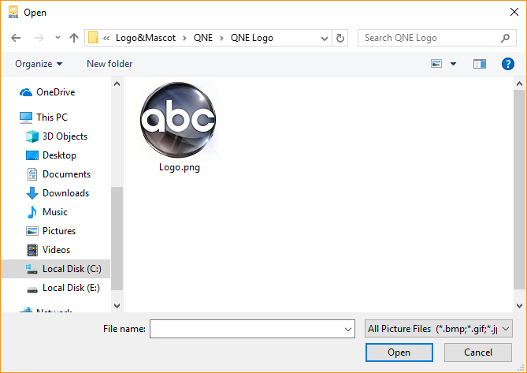Open the Videos folder
The width and height of the screenshot is (527, 373).
coord(56,250)
